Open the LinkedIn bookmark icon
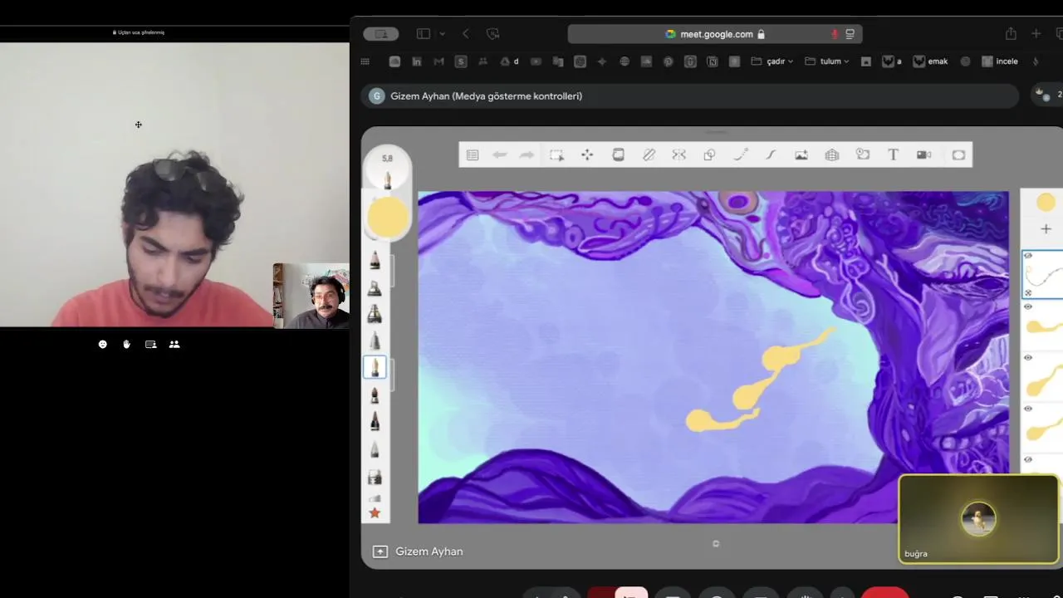Screen dimensions: 1063x598 pos(417,61)
